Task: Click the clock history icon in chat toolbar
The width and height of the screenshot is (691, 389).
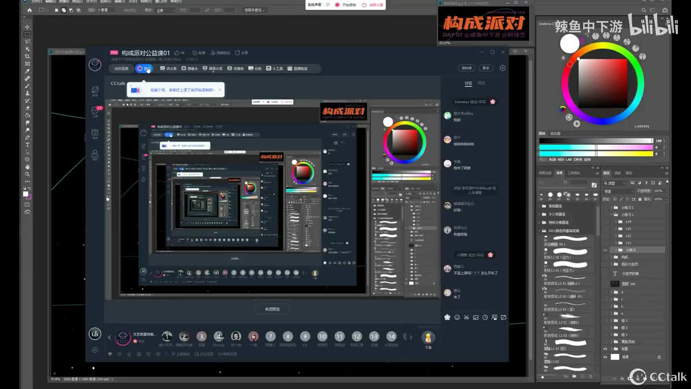Action: pos(485,317)
